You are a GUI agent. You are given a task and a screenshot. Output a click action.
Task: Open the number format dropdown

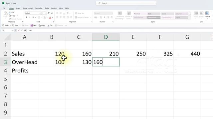[x=112, y=13]
